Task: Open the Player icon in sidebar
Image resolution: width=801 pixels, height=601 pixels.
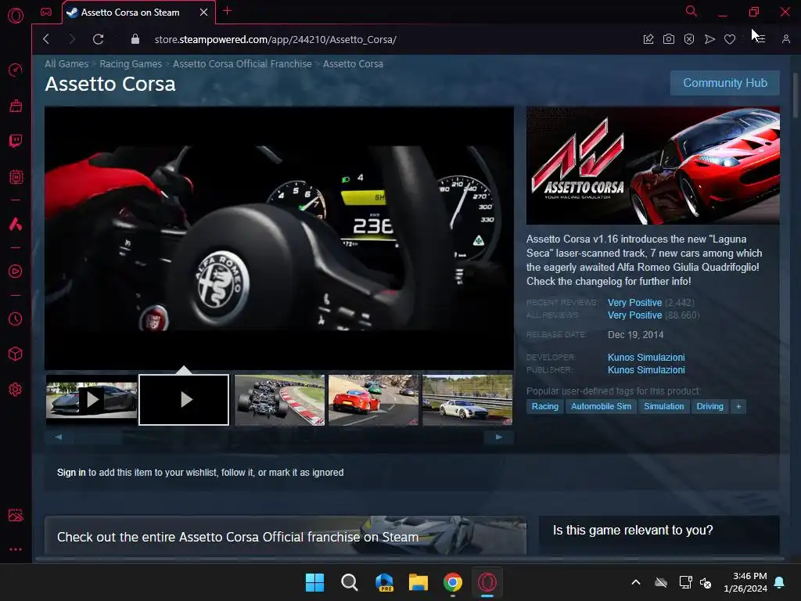Action: tap(16, 272)
